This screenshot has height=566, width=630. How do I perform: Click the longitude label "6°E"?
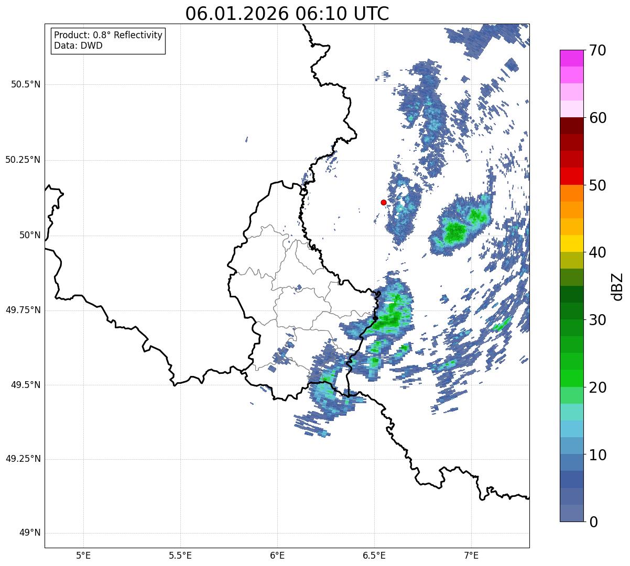click(277, 555)
